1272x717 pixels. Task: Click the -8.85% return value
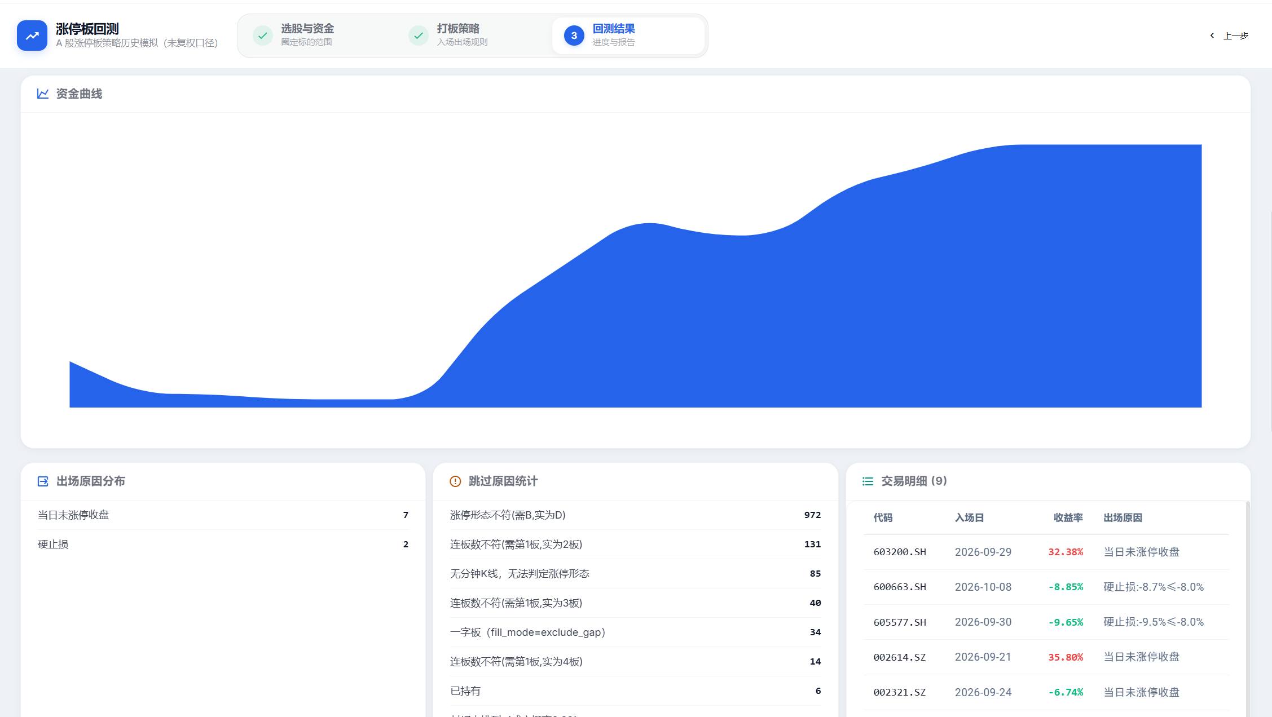click(x=1066, y=587)
